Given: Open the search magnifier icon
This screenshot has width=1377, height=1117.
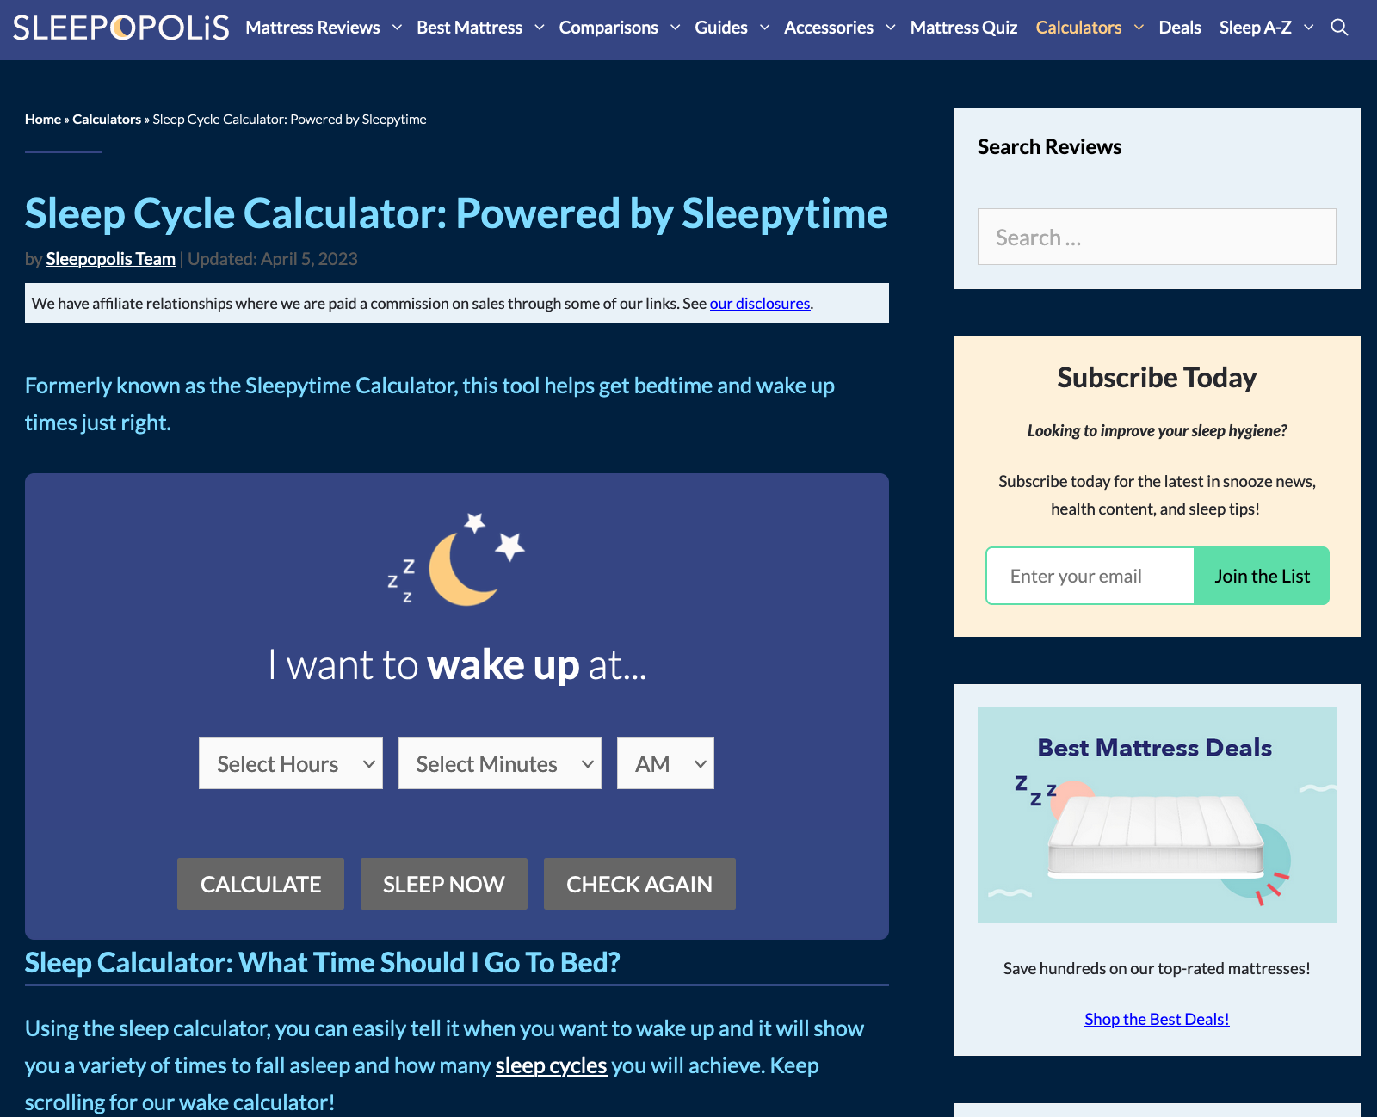Looking at the screenshot, I should [1339, 27].
